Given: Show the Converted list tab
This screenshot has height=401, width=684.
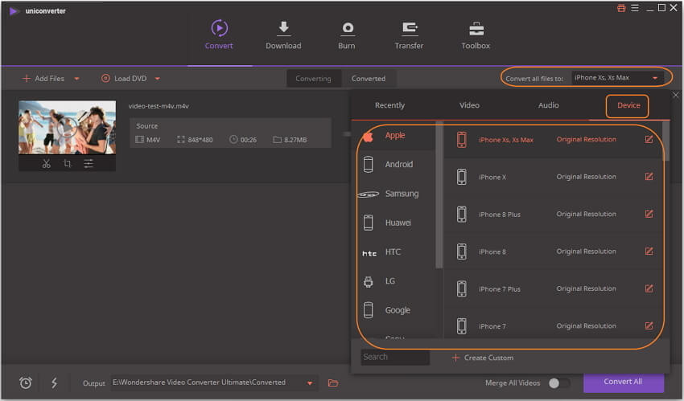Looking at the screenshot, I should point(369,79).
